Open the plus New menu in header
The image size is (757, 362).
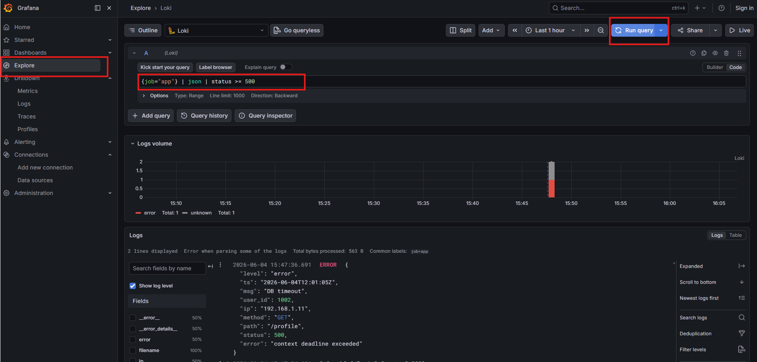click(x=700, y=8)
